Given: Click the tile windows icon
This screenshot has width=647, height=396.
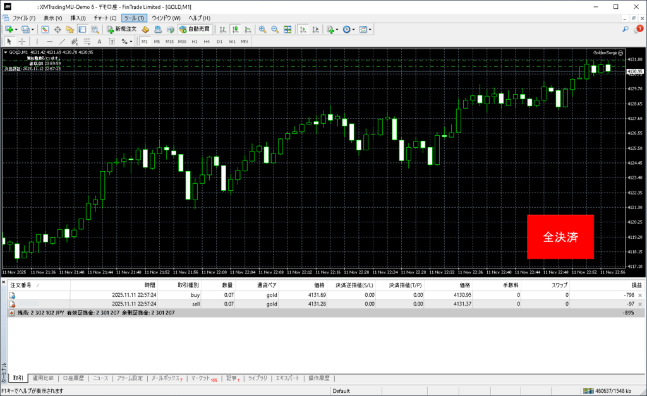Looking at the screenshot, I should (287, 29).
